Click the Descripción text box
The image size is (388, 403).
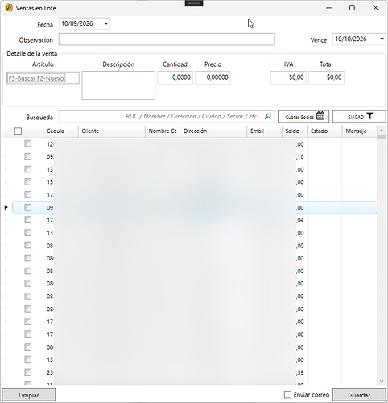(118, 85)
